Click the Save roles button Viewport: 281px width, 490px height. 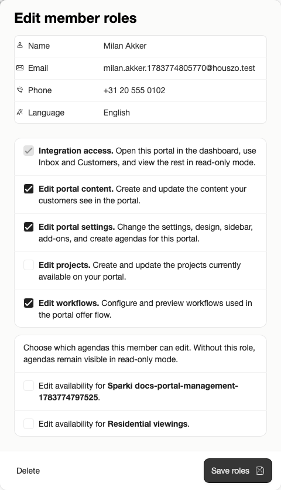point(238,471)
